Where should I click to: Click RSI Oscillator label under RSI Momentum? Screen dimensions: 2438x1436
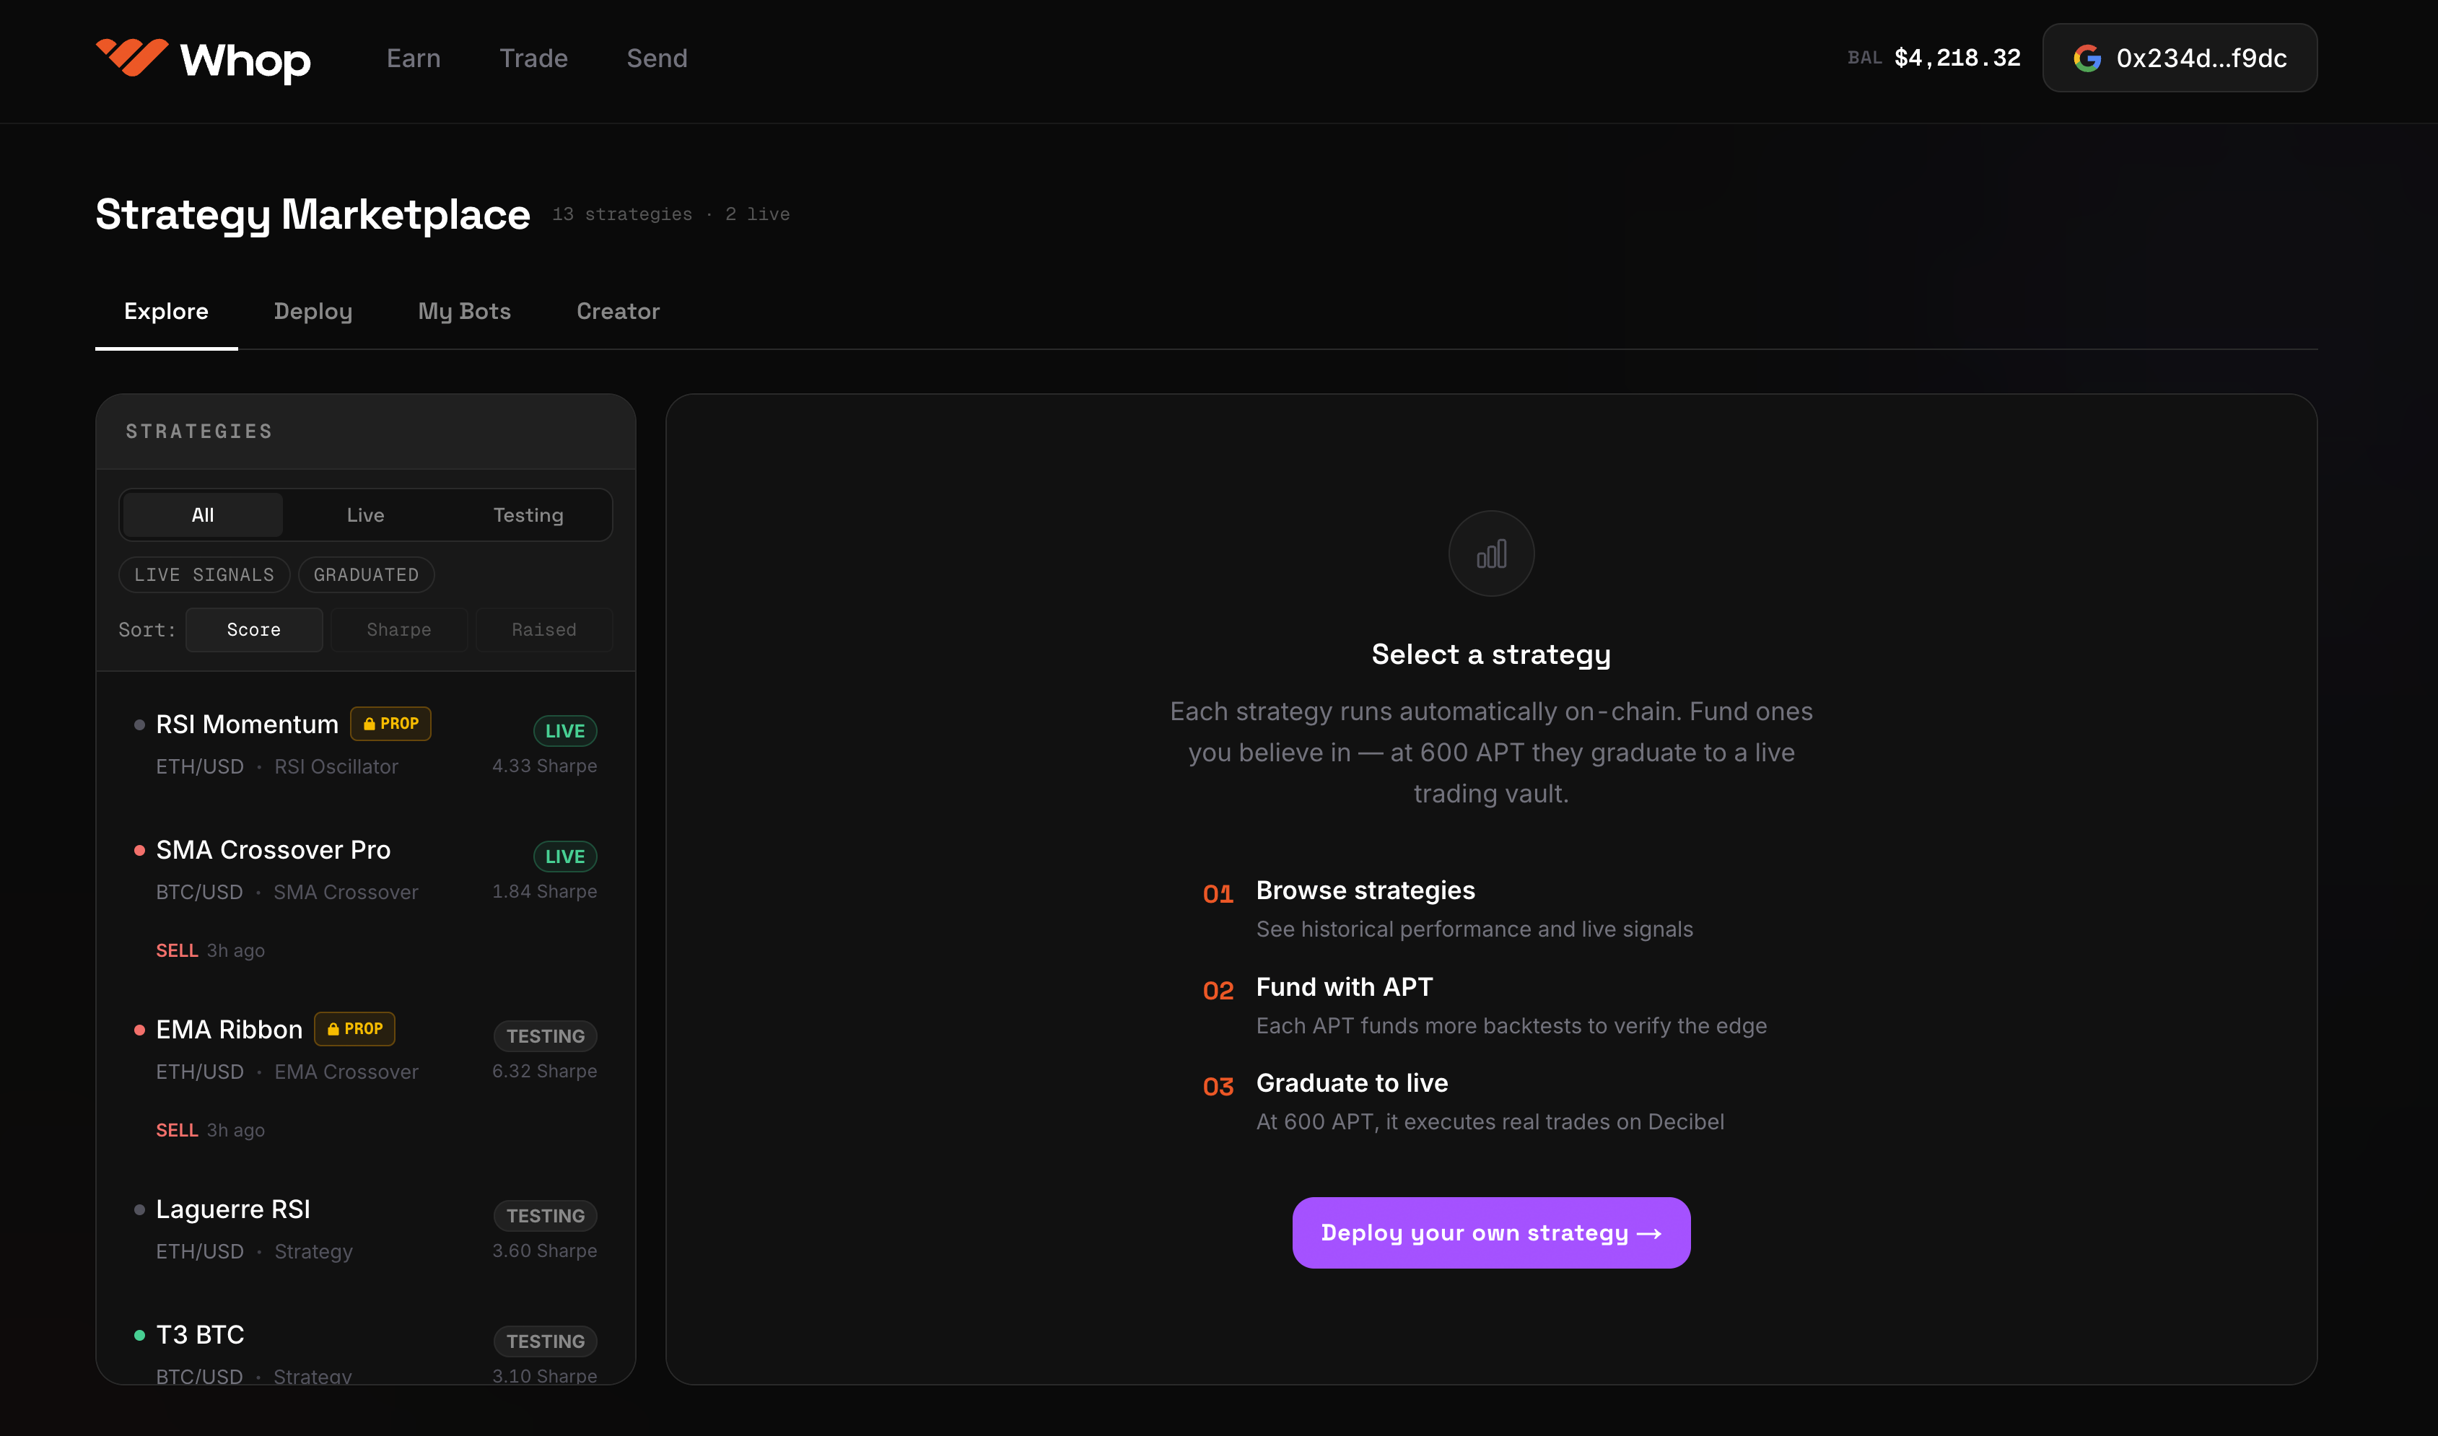tap(336, 766)
